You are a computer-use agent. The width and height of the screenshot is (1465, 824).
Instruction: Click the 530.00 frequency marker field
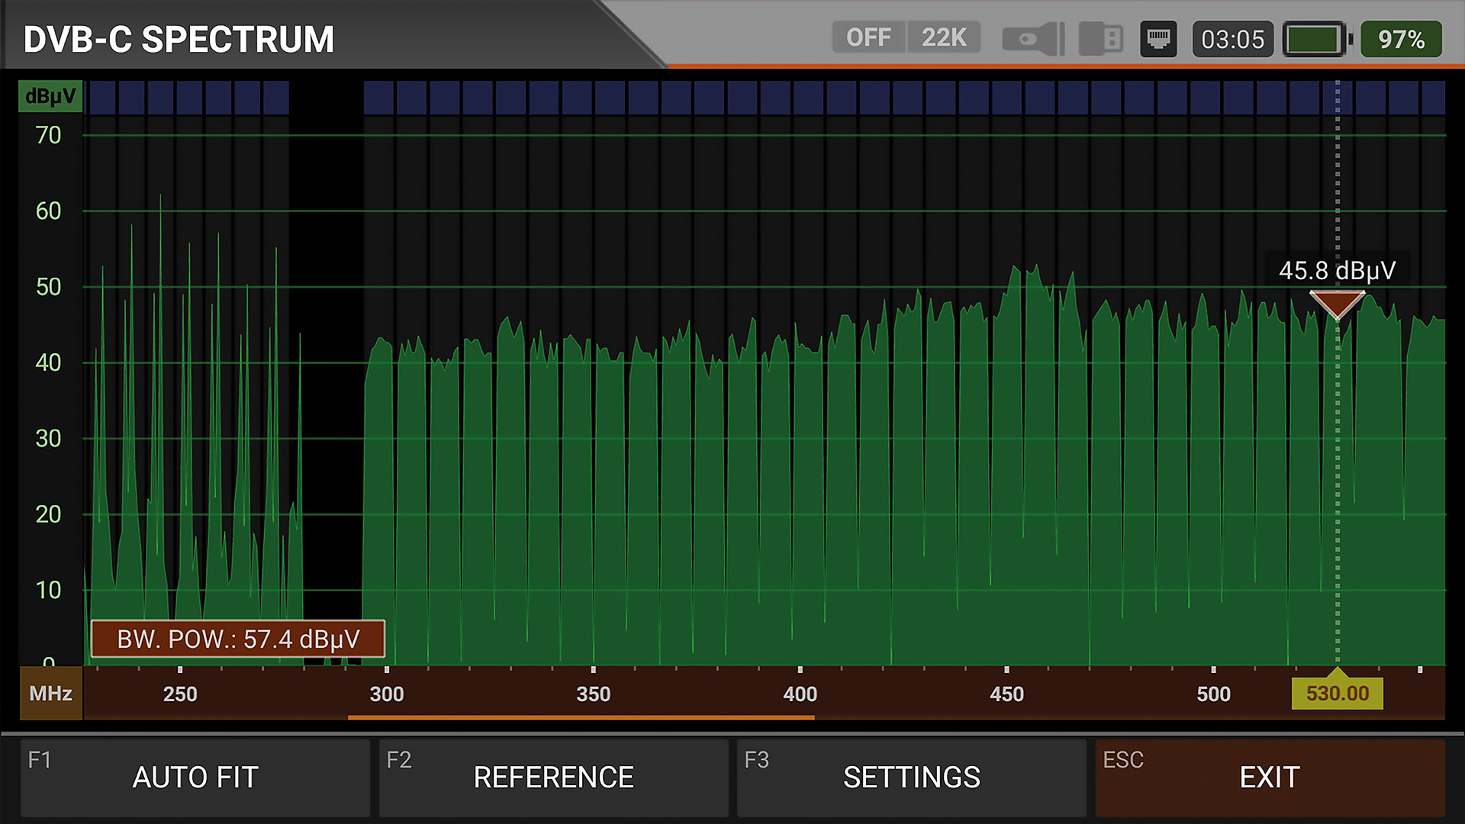1337,694
